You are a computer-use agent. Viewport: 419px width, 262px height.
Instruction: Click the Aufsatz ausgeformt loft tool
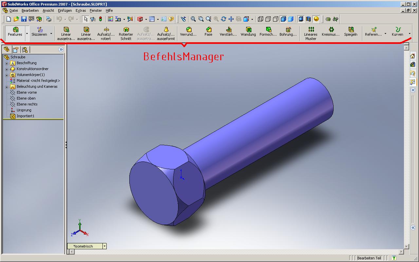pos(166,34)
